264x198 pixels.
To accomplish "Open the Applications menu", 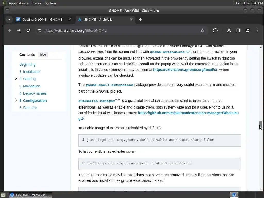I will (x=18, y=3).
